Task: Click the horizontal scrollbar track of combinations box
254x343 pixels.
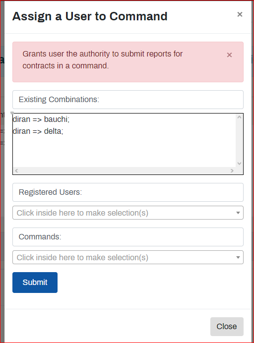Action: (125, 171)
